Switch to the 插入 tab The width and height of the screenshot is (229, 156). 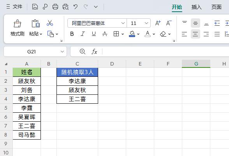(x=196, y=7)
